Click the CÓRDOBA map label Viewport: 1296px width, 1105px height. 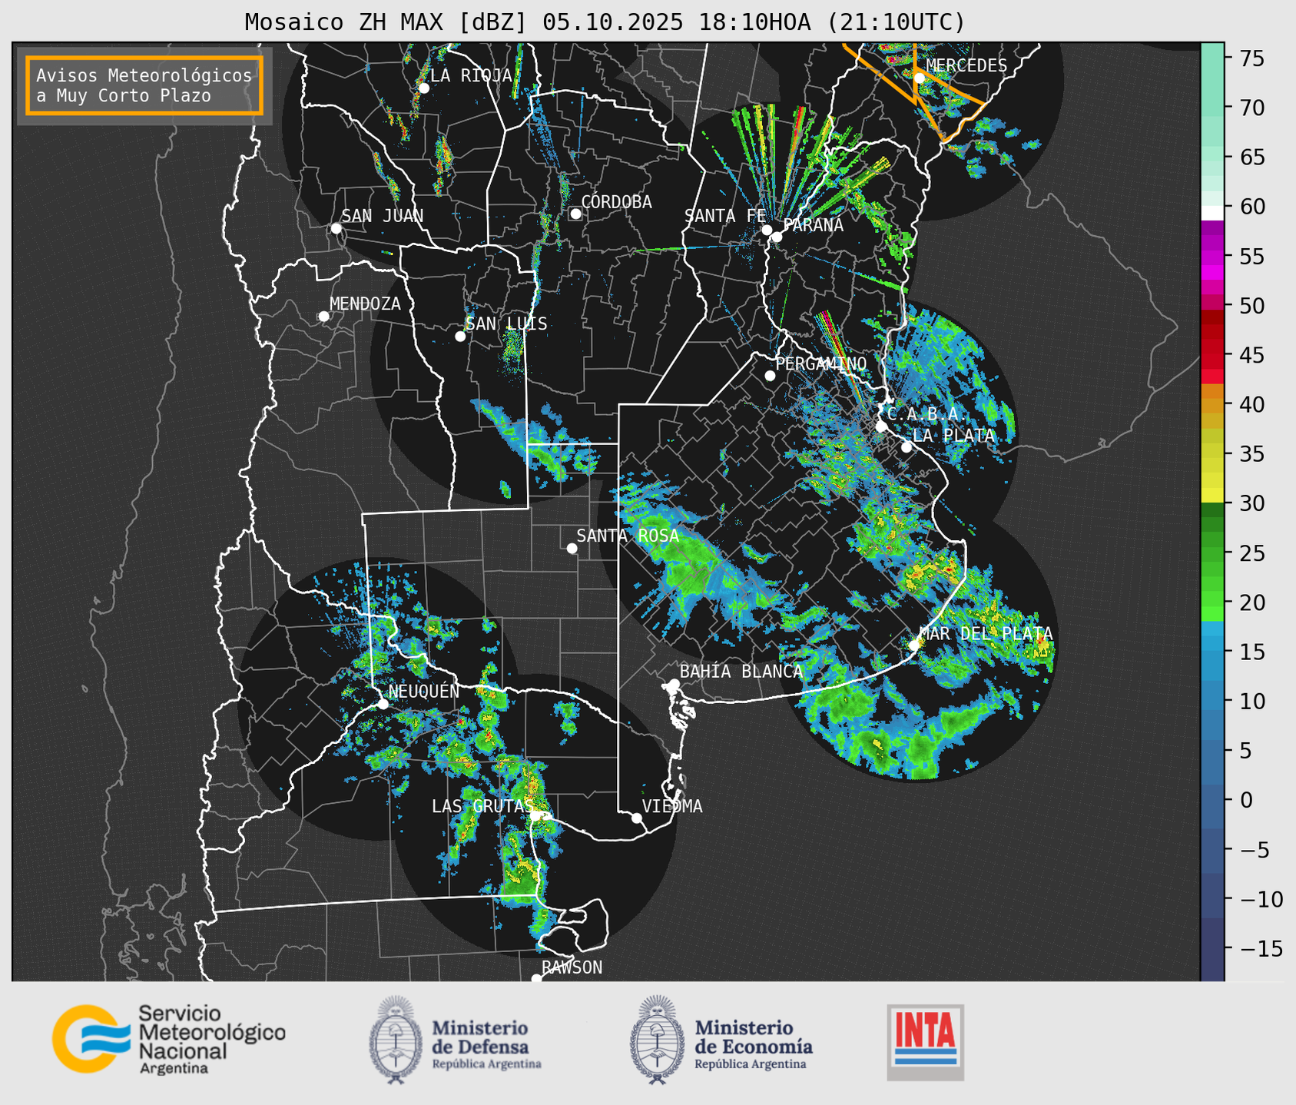click(x=616, y=201)
